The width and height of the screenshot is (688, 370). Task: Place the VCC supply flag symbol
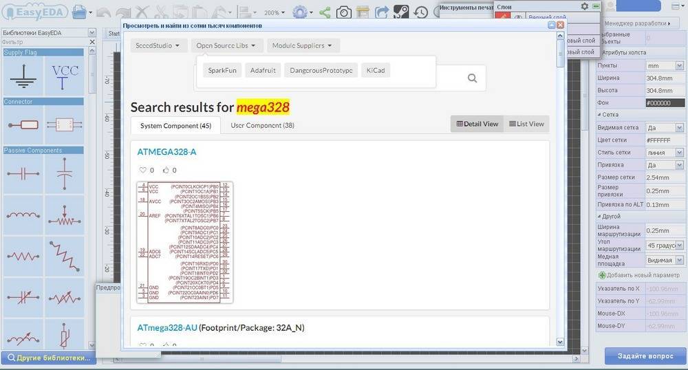coord(65,76)
